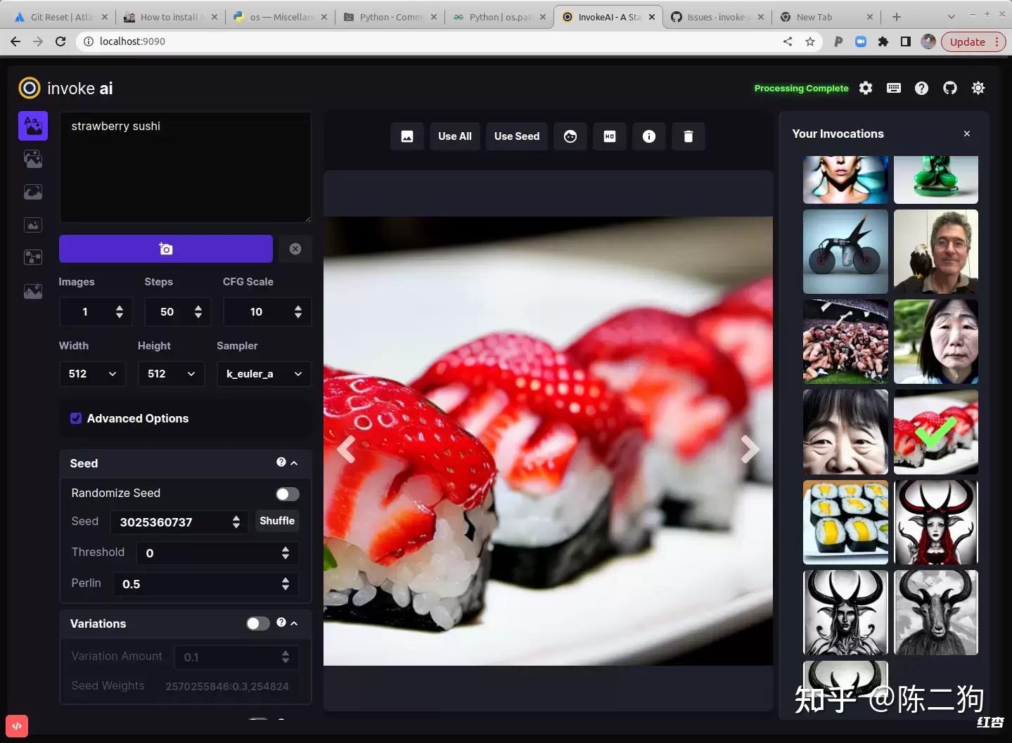
Task: Open the keyboard shortcuts panel
Action: (893, 88)
